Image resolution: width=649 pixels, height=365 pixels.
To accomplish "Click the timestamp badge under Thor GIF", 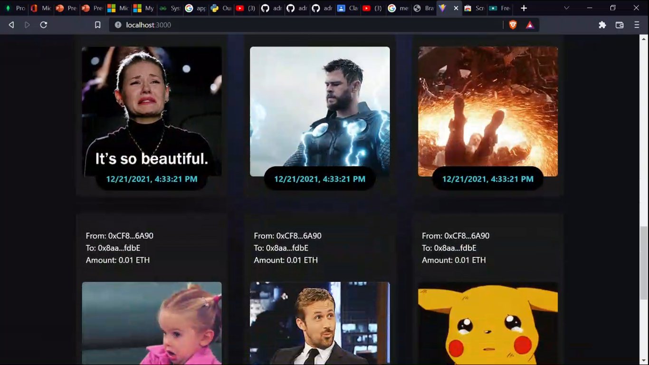I will (320, 179).
